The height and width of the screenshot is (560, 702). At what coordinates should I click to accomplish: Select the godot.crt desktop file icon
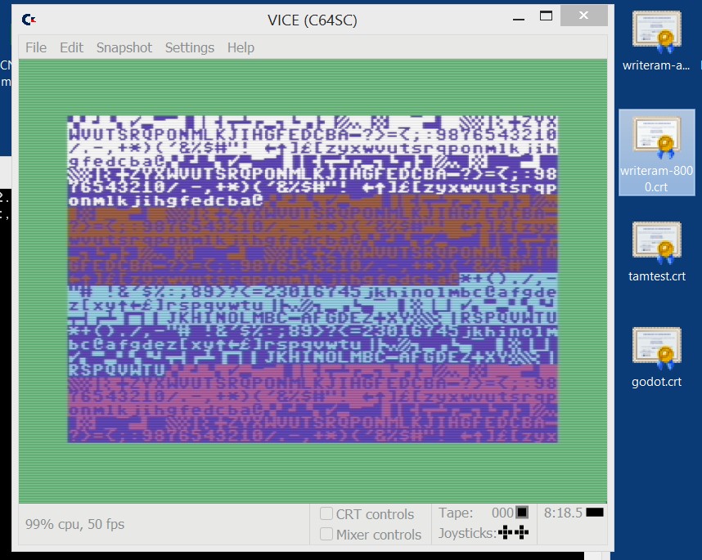click(x=657, y=357)
